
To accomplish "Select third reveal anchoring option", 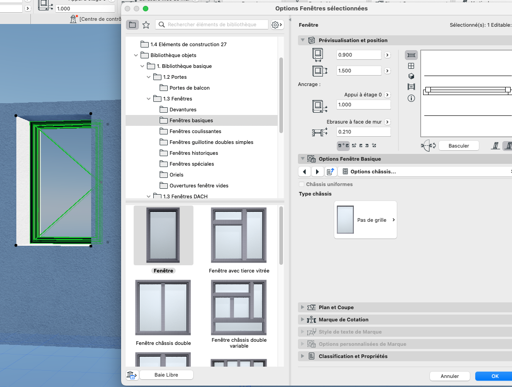I will point(361,145).
